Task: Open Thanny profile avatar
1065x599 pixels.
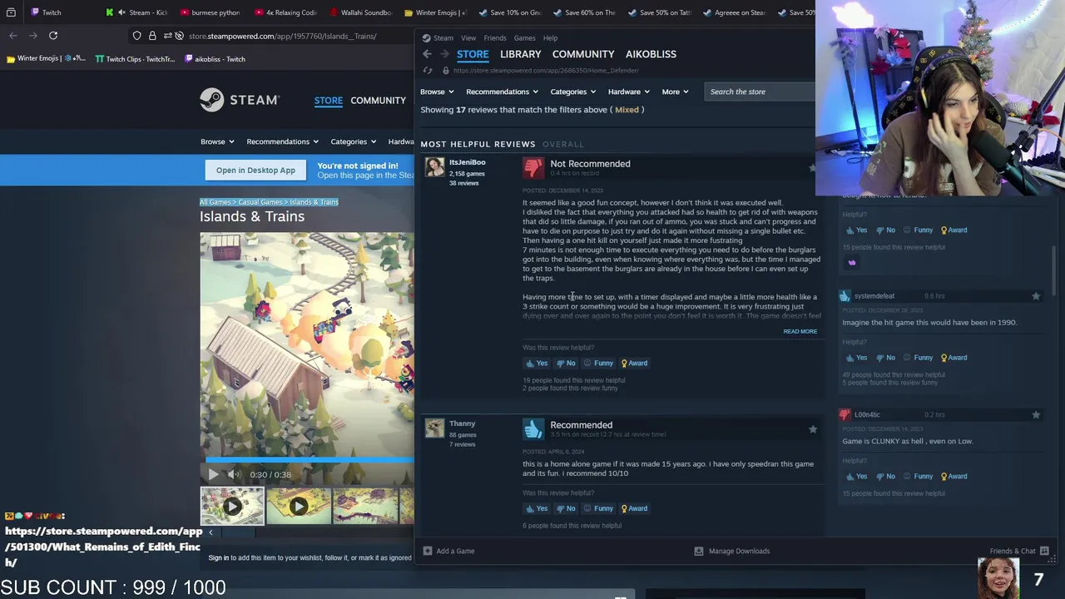Action: point(435,428)
